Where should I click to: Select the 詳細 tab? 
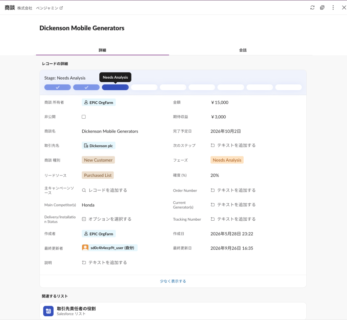pyautogui.click(x=102, y=50)
